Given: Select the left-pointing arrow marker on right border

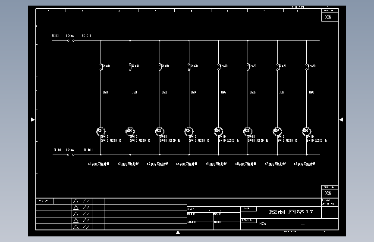Looking at the screenshot, I should click(341, 120).
